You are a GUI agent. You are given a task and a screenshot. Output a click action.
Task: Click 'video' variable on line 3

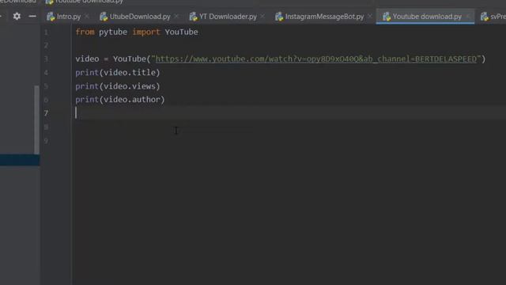(87, 59)
